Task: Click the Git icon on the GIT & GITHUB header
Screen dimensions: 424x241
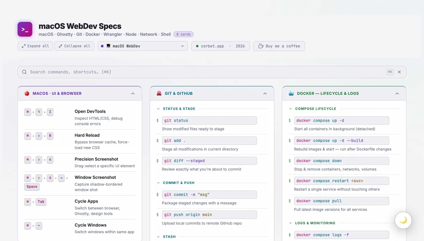Action: [159, 93]
